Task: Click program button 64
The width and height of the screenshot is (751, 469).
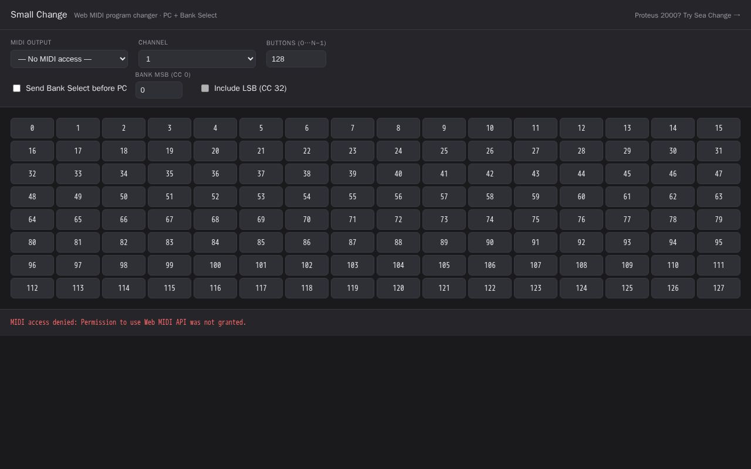Action: pyautogui.click(x=32, y=219)
